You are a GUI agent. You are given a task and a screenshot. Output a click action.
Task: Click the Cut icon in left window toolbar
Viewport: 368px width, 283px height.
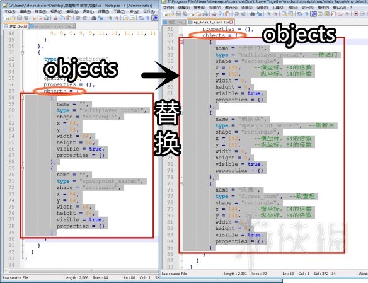tap(55, 18)
